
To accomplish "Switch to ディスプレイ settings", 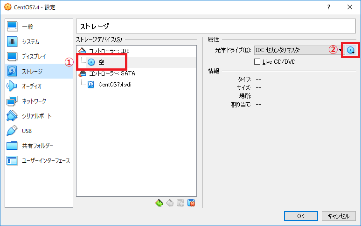I will tap(34, 56).
